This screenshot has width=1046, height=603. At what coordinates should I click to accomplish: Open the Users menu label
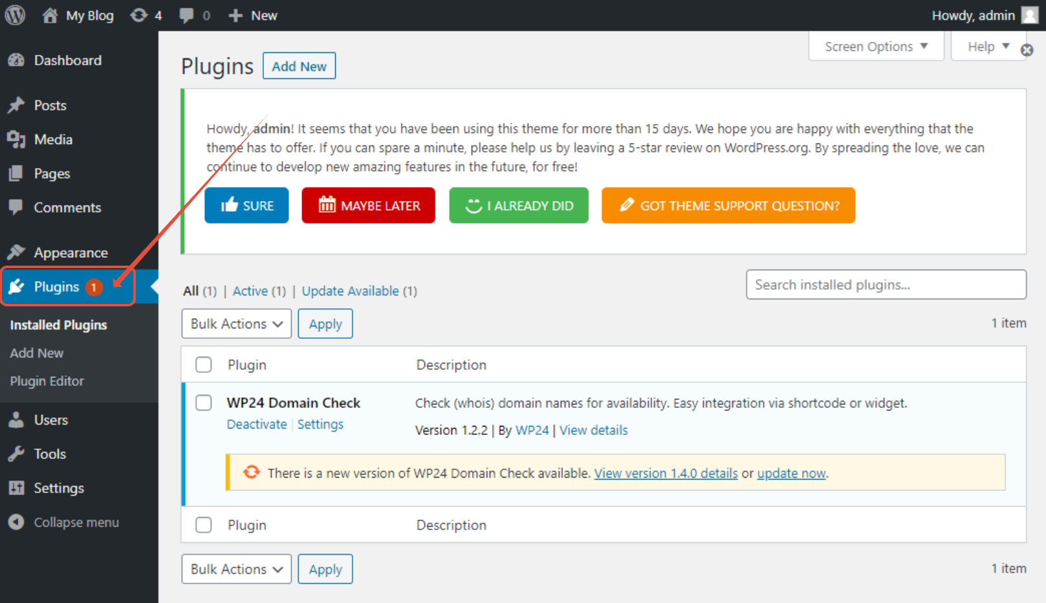click(51, 420)
